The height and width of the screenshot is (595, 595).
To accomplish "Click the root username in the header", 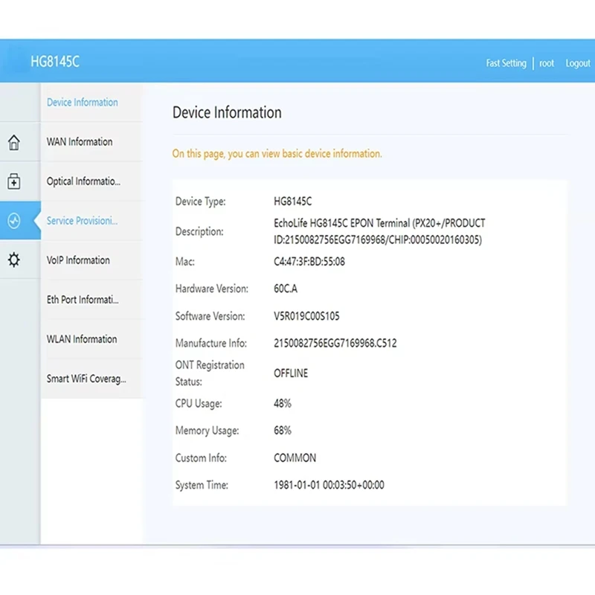I will coord(546,63).
